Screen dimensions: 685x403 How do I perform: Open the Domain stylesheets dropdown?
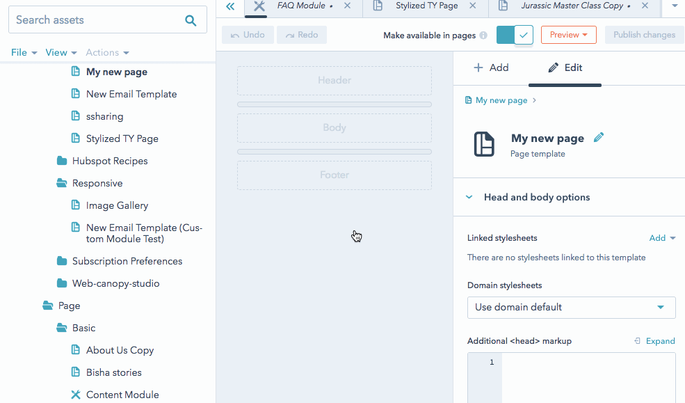572,307
